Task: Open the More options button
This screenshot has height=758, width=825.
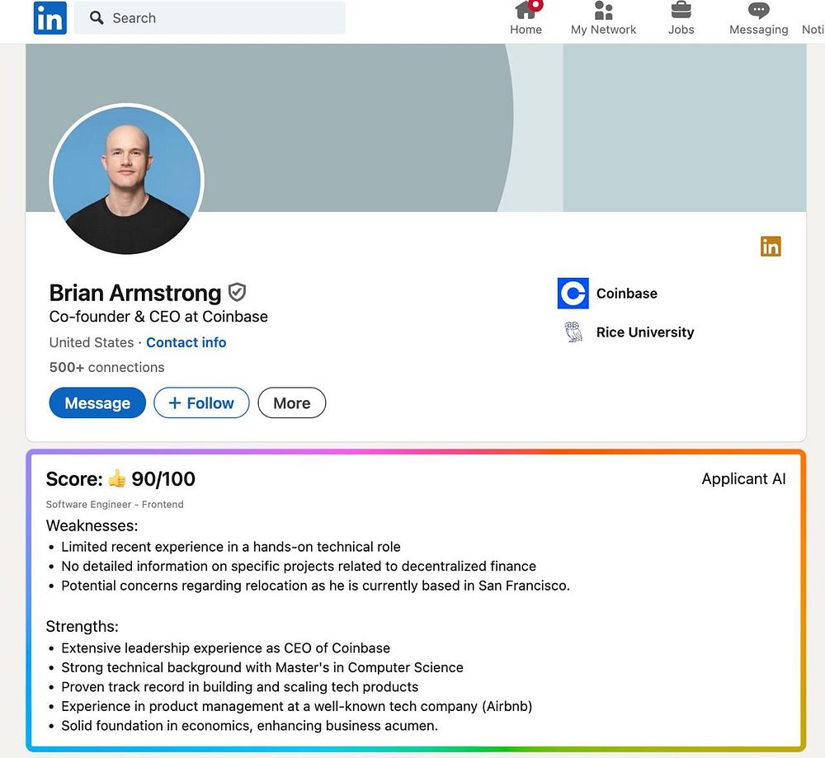Action: coord(291,403)
